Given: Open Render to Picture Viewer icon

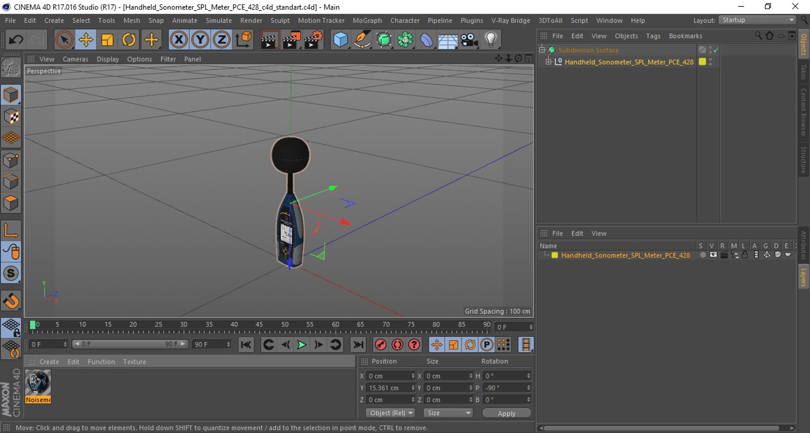Looking at the screenshot, I should pos(292,40).
